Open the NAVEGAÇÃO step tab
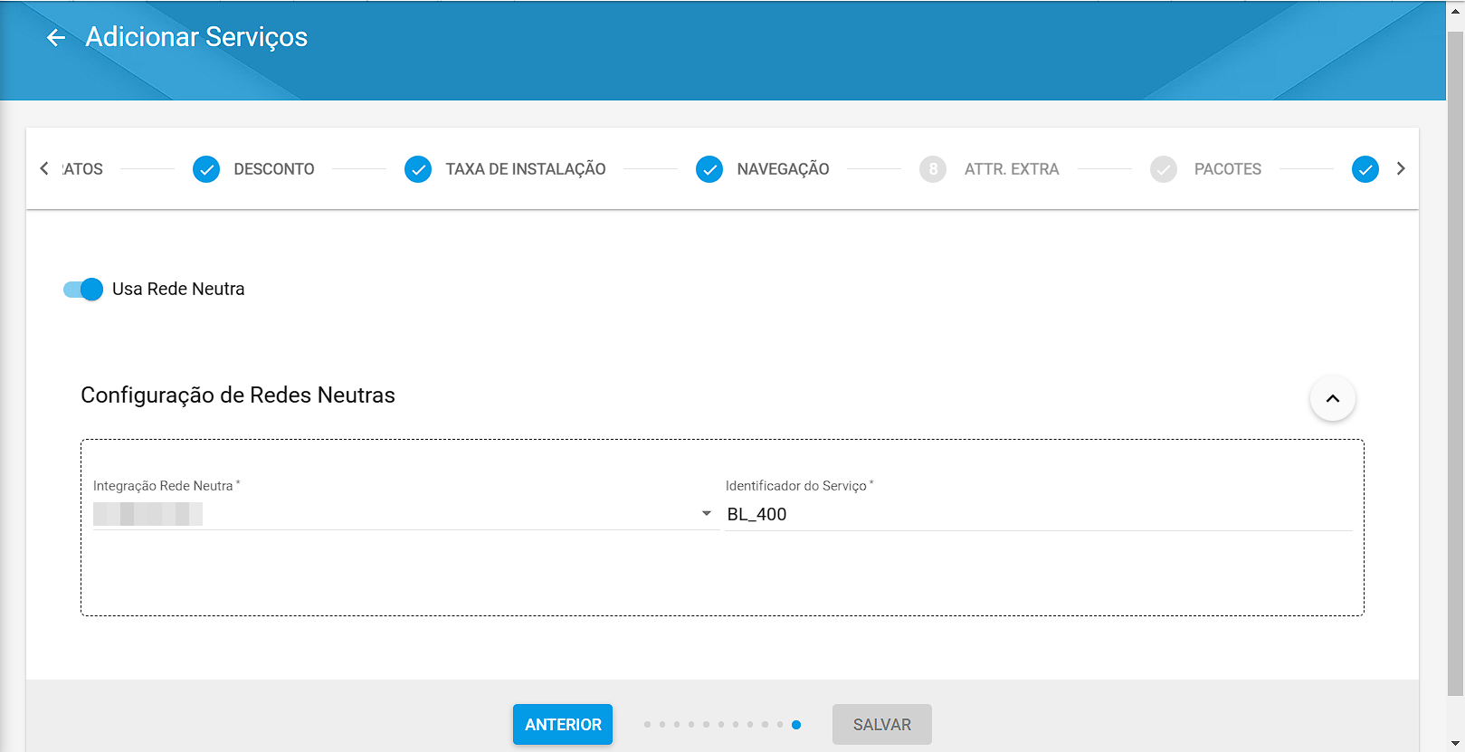1465x752 pixels. coord(783,169)
